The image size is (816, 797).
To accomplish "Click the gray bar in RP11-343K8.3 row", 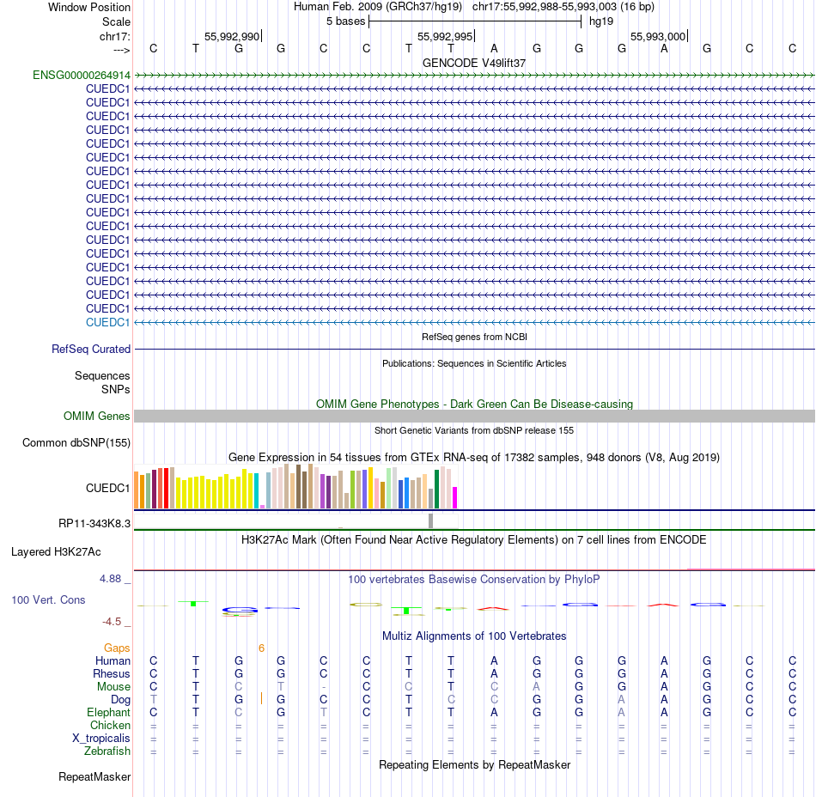I will click(430, 520).
